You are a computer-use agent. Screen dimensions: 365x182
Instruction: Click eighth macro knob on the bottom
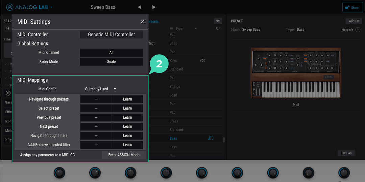coord(309,173)
